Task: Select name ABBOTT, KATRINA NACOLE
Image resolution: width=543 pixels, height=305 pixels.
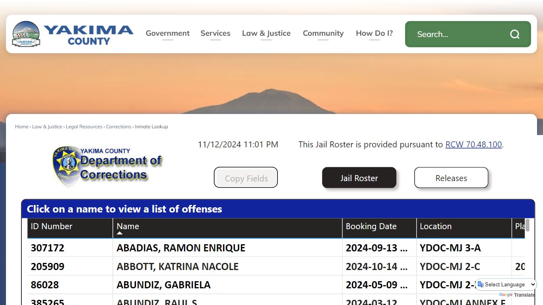Action: pyautogui.click(x=178, y=266)
